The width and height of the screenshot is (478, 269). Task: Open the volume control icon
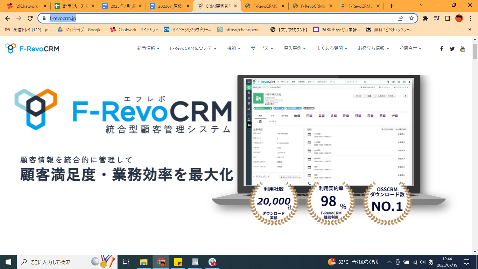pyautogui.click(x=423, y=262)
